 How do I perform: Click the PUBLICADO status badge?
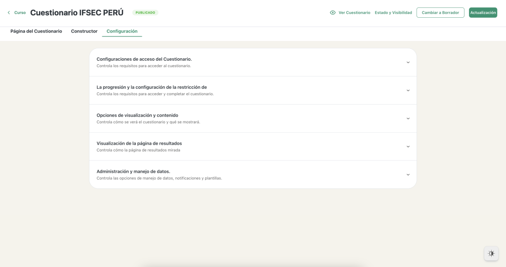coord(145,12)
